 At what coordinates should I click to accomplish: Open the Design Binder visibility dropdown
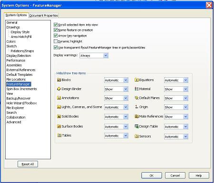point(116,89)
